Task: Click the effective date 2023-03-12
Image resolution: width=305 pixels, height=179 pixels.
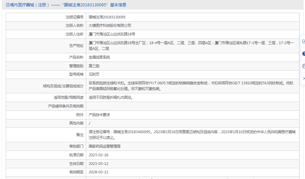Action: [99, 164]
